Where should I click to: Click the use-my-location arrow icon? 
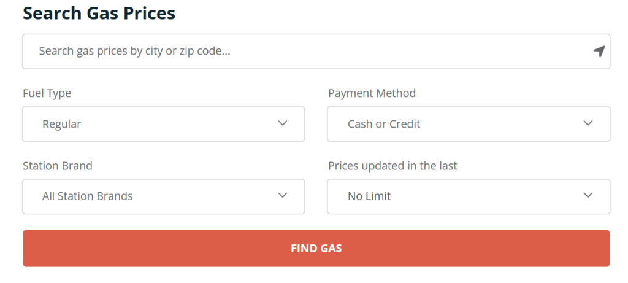599,52
